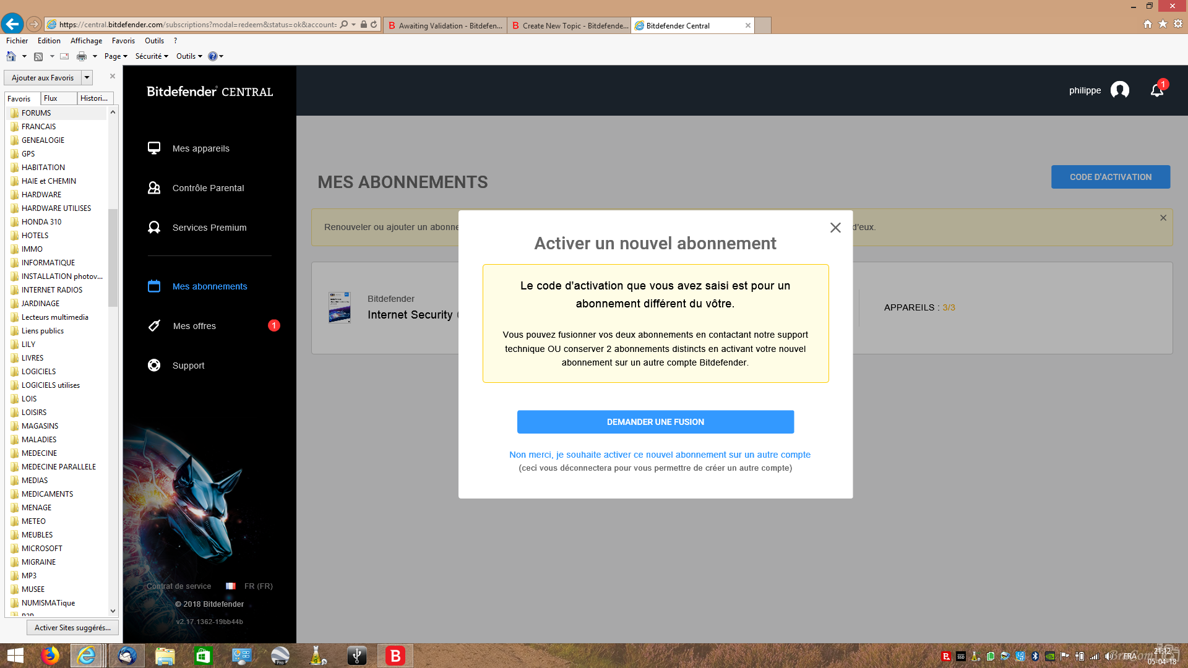This screenshot has width=1188, height=668.
Task: Open File Explorer taskbar icon
Action: coord(165,656)
